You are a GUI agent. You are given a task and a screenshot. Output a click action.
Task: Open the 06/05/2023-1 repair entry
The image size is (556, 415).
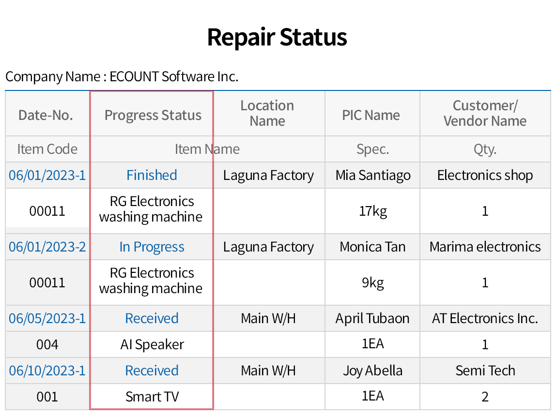(x=47, y=318)
